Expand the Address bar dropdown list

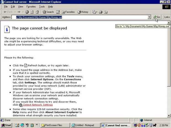(x=149, y=17)
